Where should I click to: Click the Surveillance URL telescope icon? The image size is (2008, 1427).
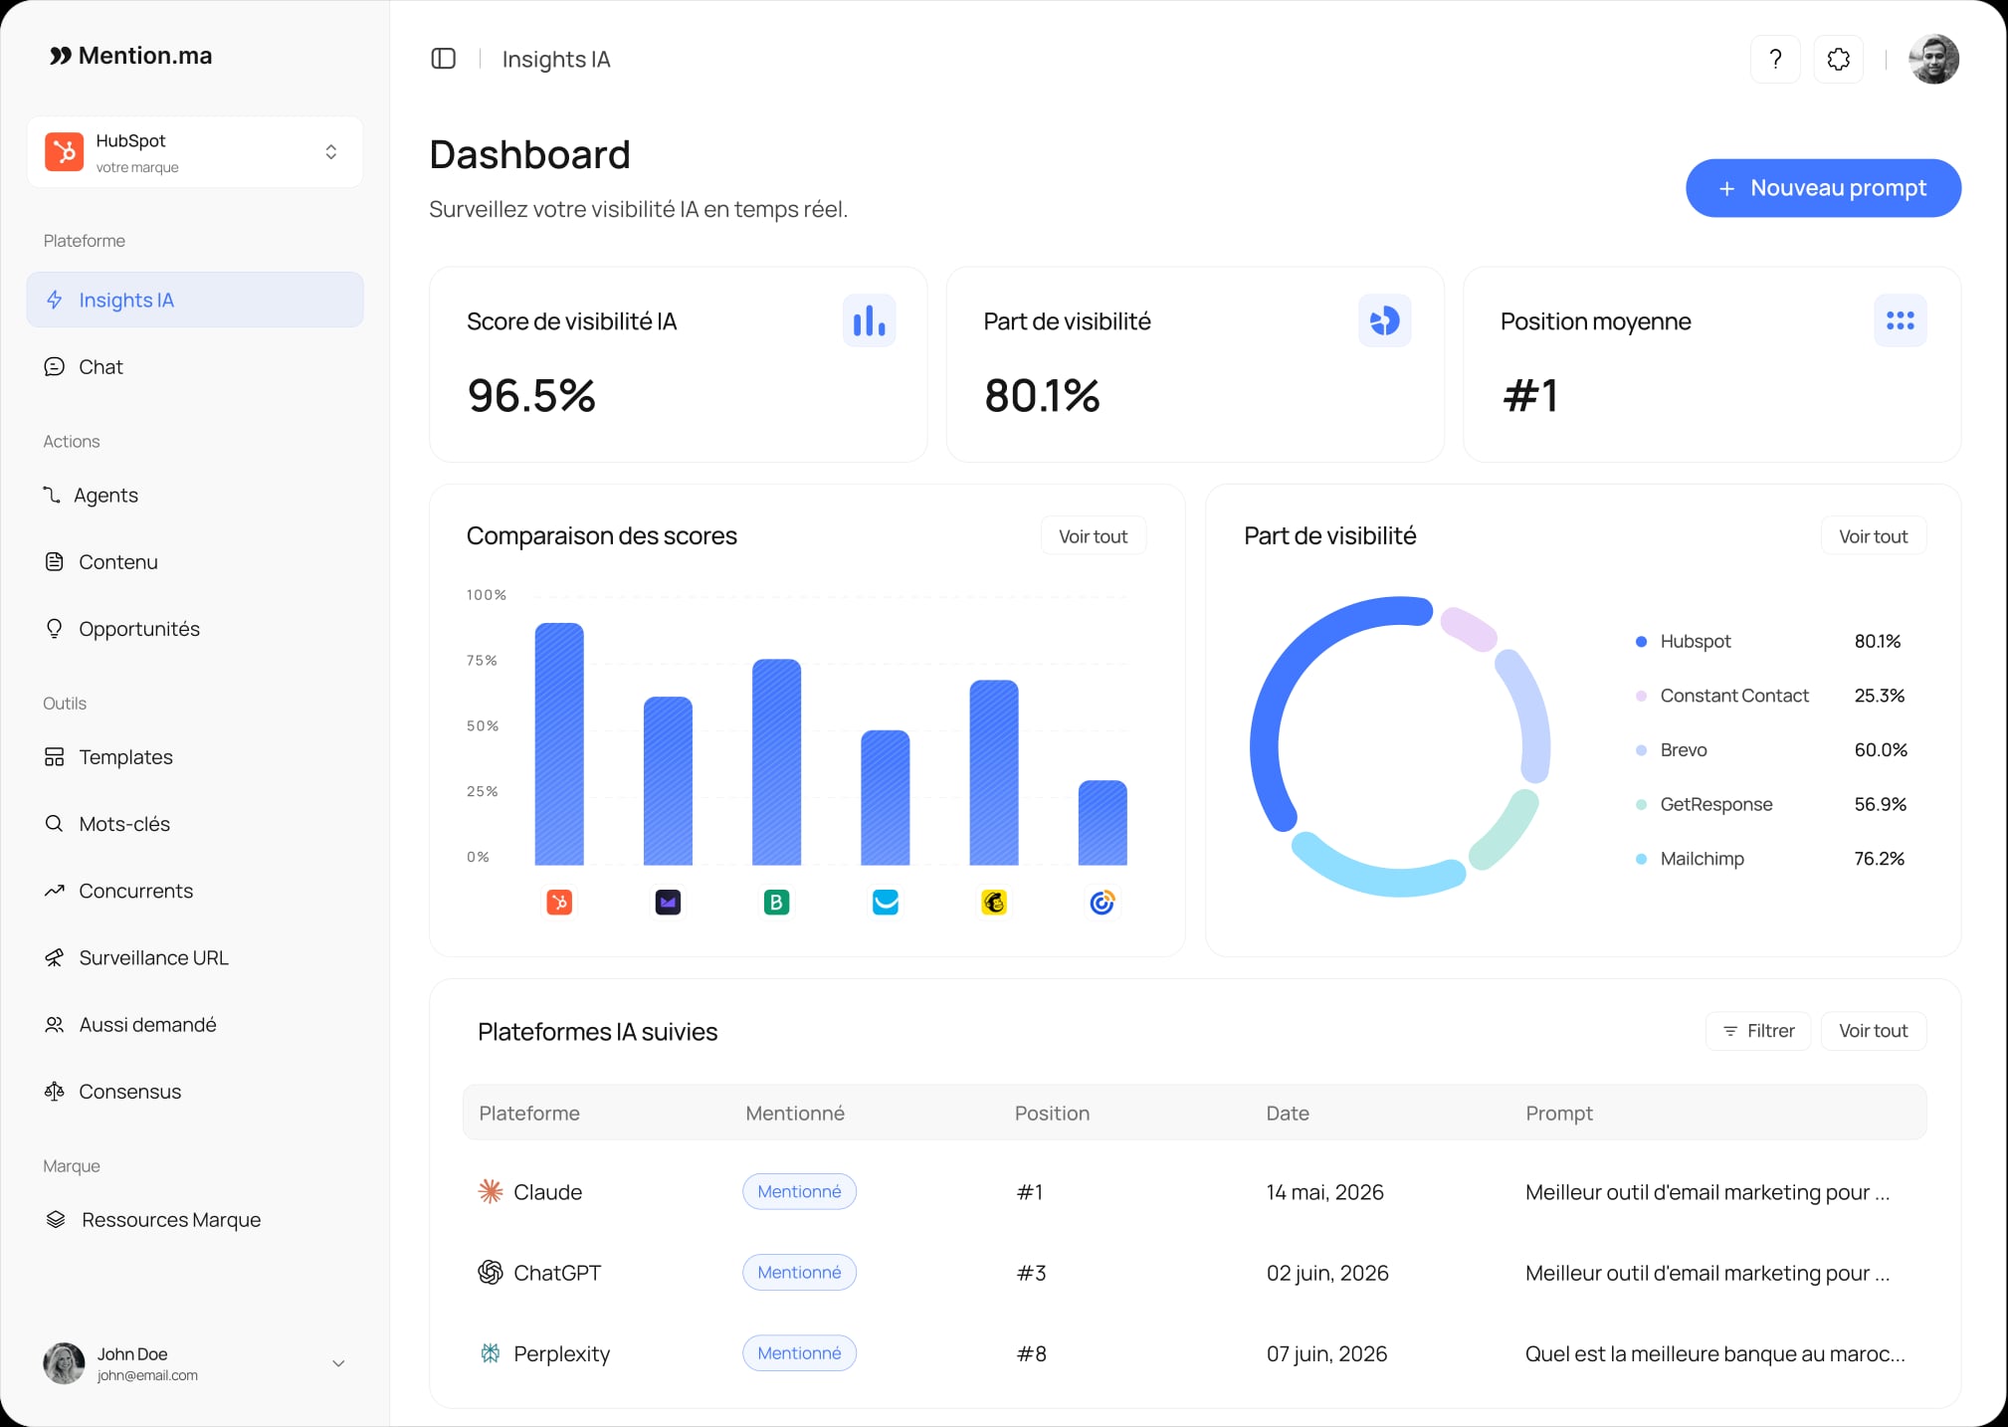click(x=54, y=957)
